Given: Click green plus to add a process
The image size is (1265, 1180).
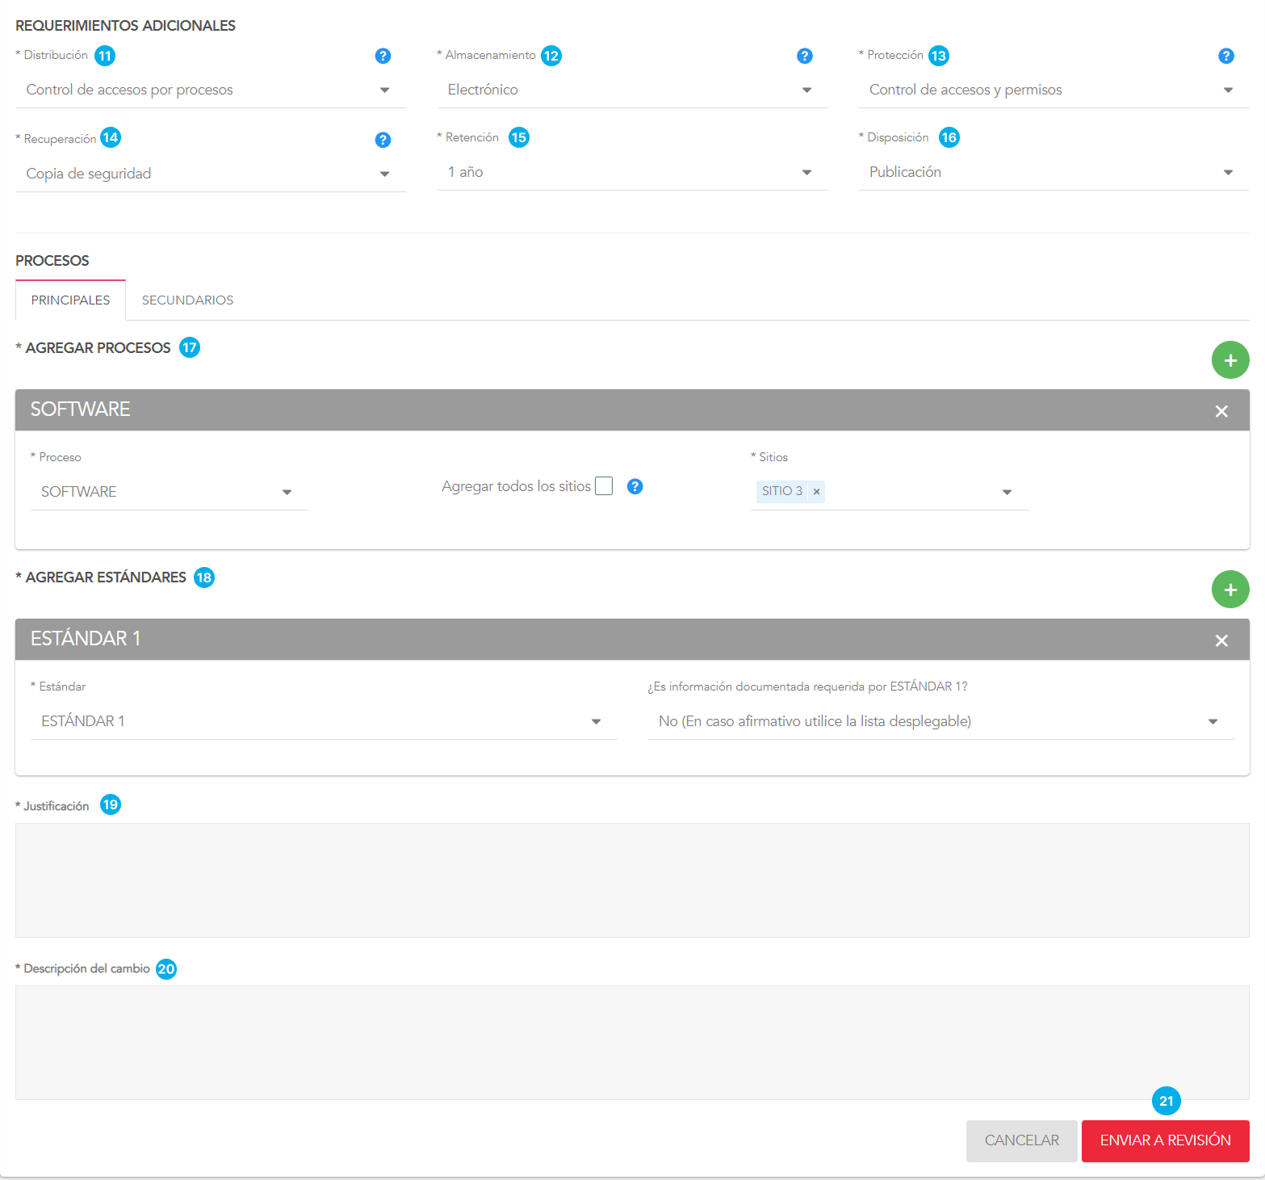Looking at the screenshot, I should [x=1229, y=360].
